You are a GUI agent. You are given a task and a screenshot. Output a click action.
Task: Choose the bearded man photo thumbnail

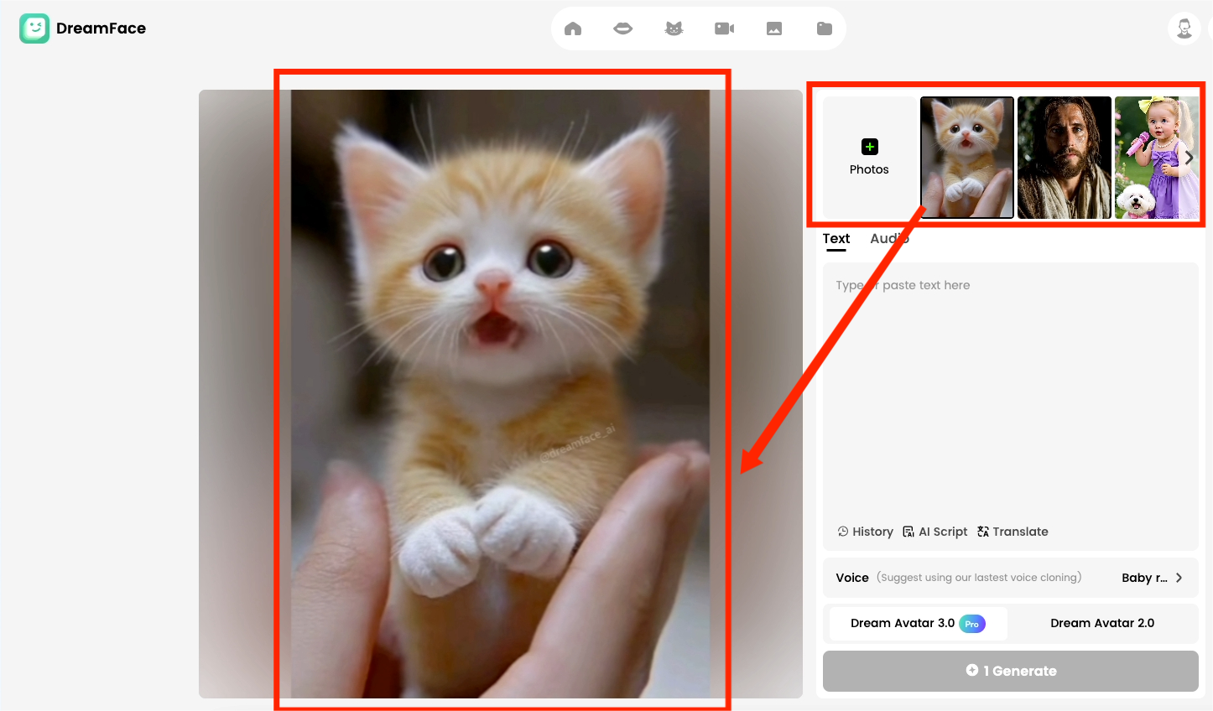pos(1064,158)
